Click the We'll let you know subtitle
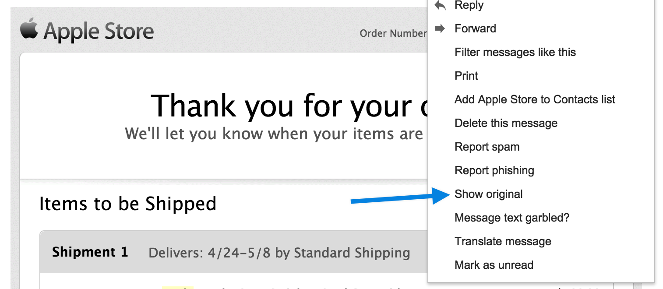663x289 pixels. 274,134
